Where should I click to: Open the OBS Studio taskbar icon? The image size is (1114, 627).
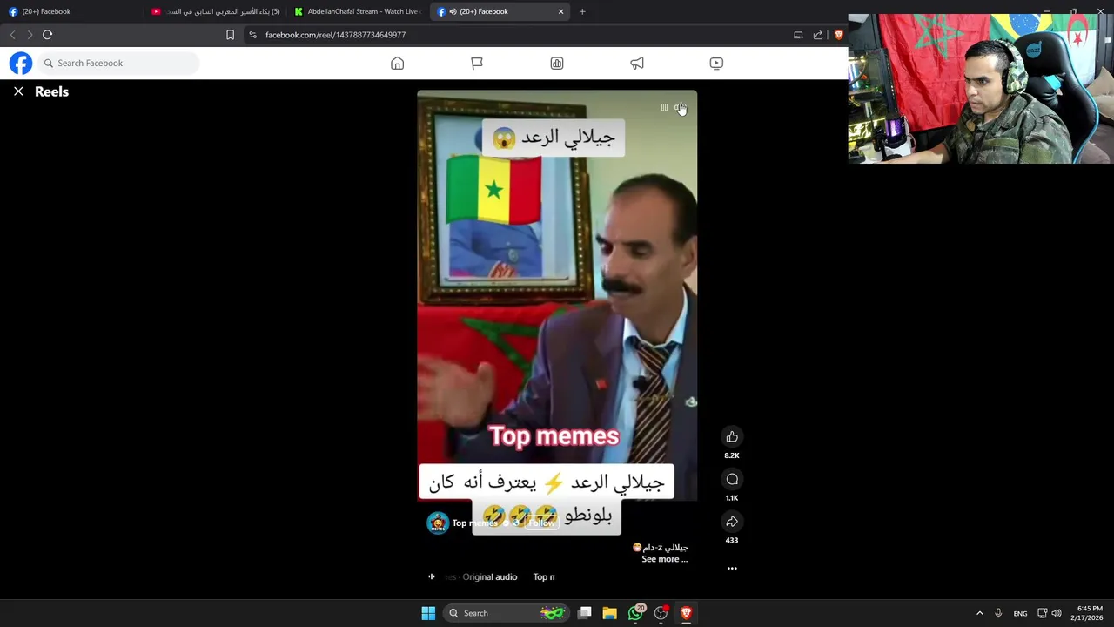tap(661, 613)
